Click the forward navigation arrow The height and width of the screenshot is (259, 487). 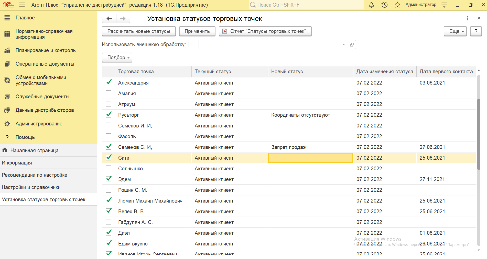pyautogui.click(x=123, y=18)
